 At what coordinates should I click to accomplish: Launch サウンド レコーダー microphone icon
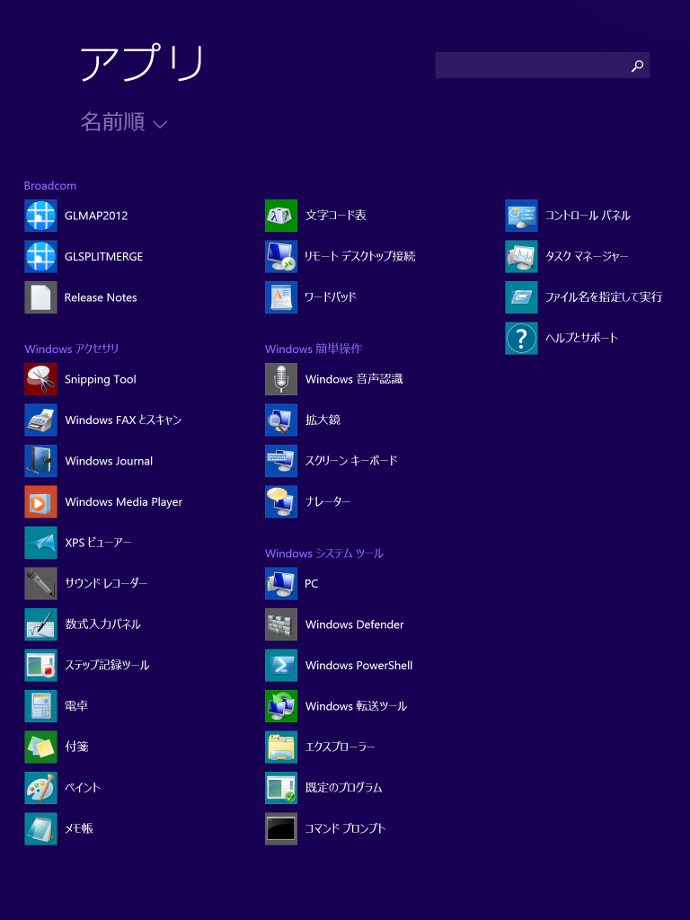pyautogui.click(x=40, y=583)
